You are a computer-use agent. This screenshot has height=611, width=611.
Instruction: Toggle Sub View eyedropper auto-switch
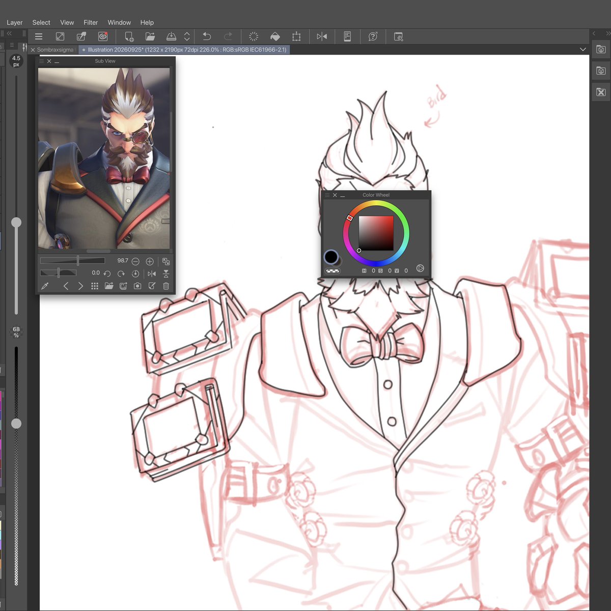click(45, 286)
